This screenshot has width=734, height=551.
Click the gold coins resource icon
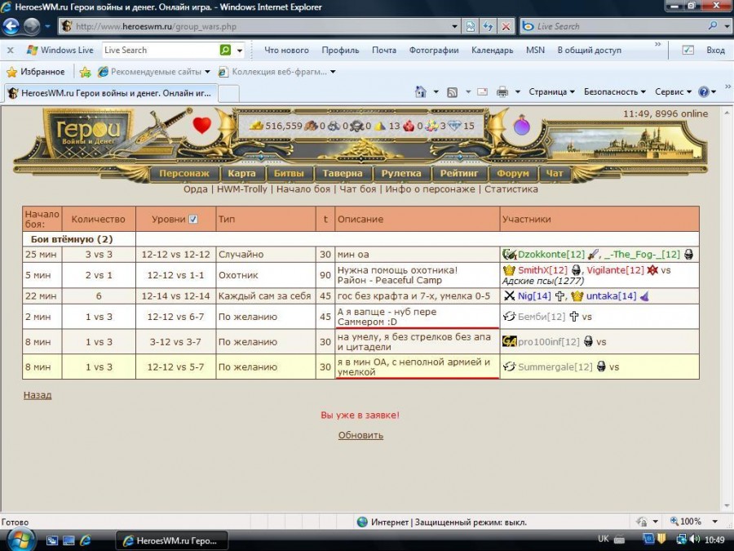(256, 126)
